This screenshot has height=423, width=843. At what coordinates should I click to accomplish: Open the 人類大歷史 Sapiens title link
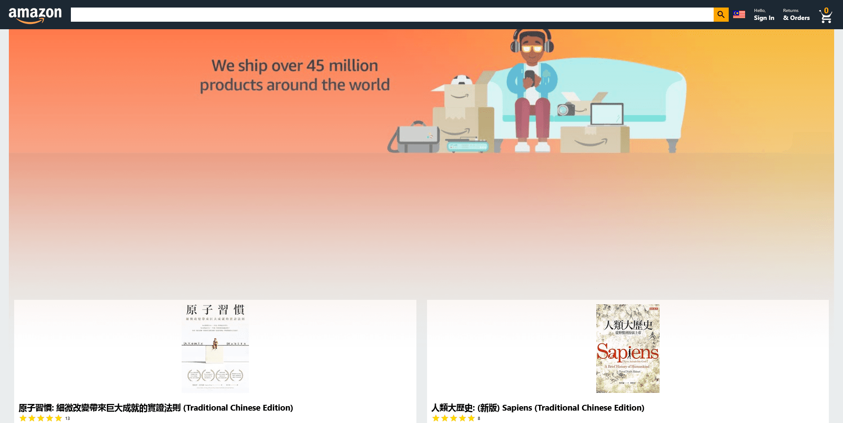(x=538, y=407)
